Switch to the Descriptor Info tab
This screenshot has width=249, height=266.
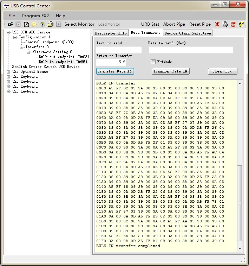click(x=111, y=33)
